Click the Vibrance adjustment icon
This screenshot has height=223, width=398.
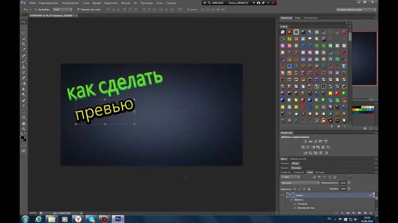(326, 141)
